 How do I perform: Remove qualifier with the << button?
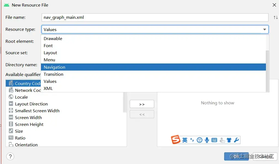coord(142,114)
